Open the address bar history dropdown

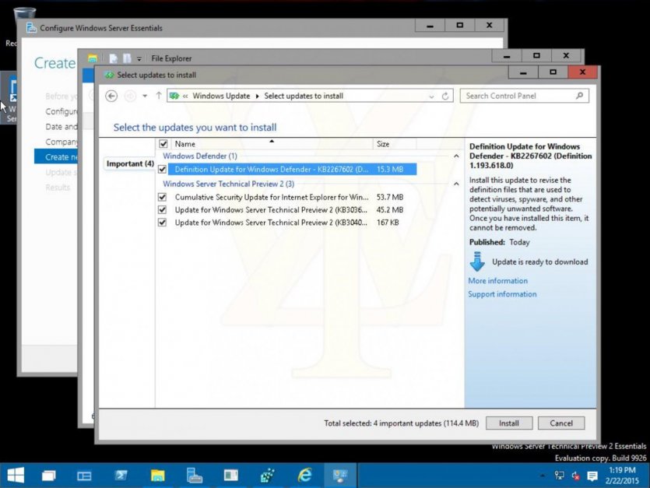431,97
